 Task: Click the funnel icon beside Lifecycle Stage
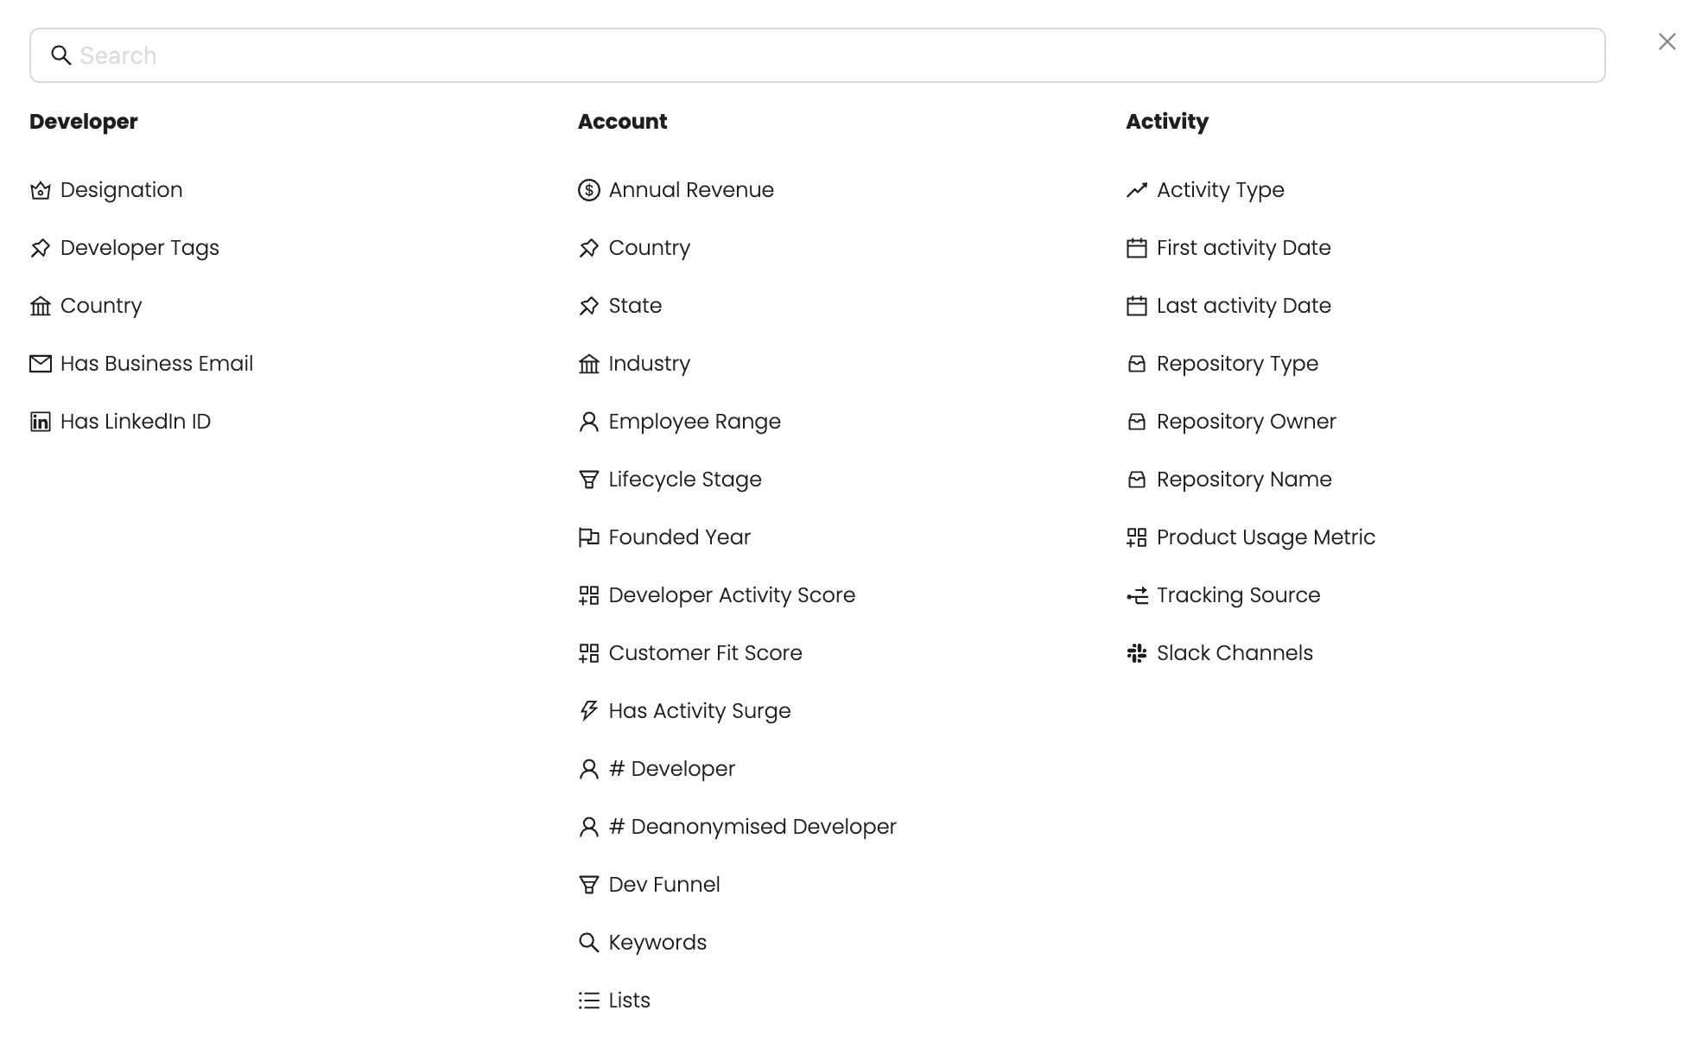pos(588,480)
